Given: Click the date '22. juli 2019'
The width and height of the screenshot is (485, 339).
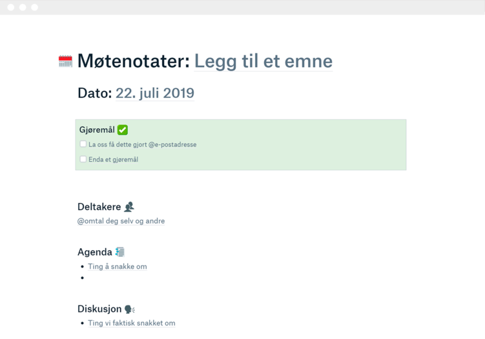Looking at the screenshot, I should (155, 93).
